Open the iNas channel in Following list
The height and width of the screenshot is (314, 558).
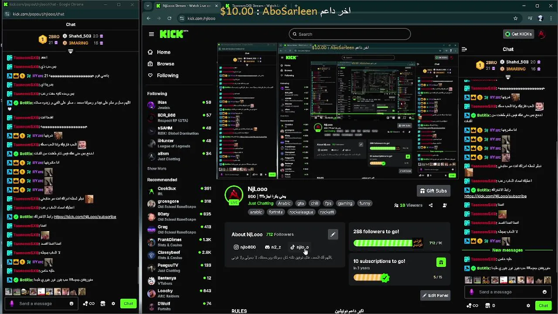pyautogui.click(x=179, y=105)
